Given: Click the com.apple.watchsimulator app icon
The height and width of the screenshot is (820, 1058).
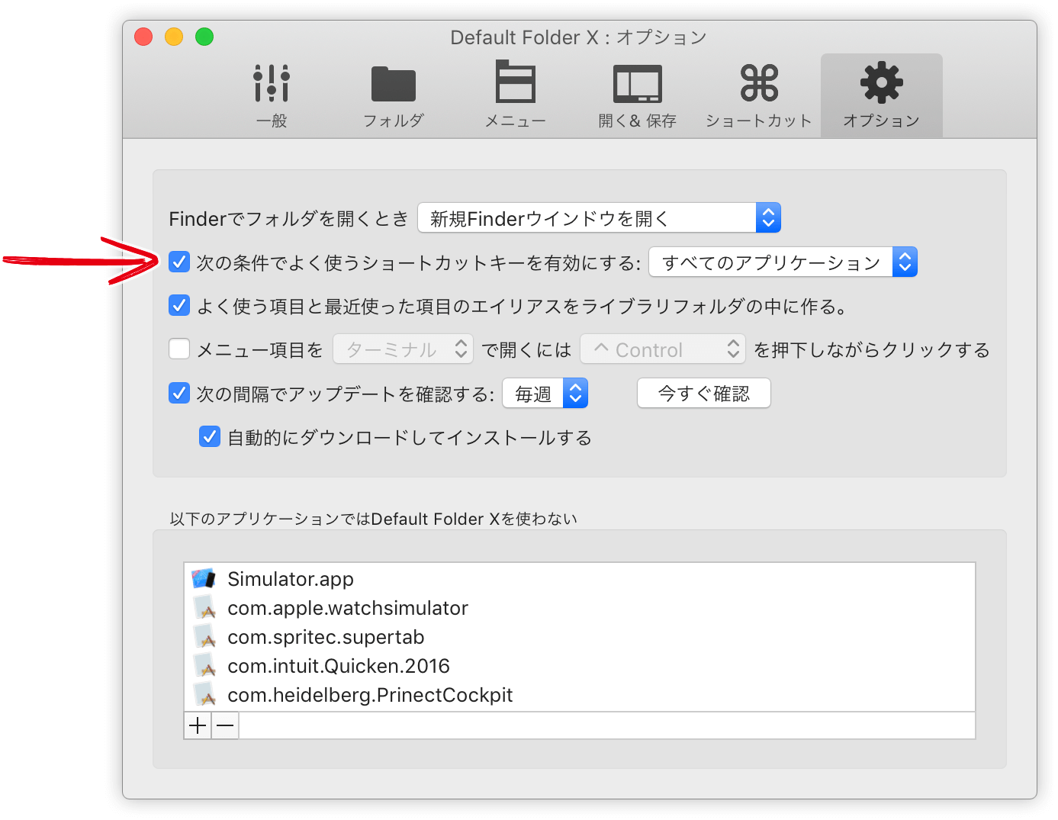Looking at the screenshot, I should 204,607.
